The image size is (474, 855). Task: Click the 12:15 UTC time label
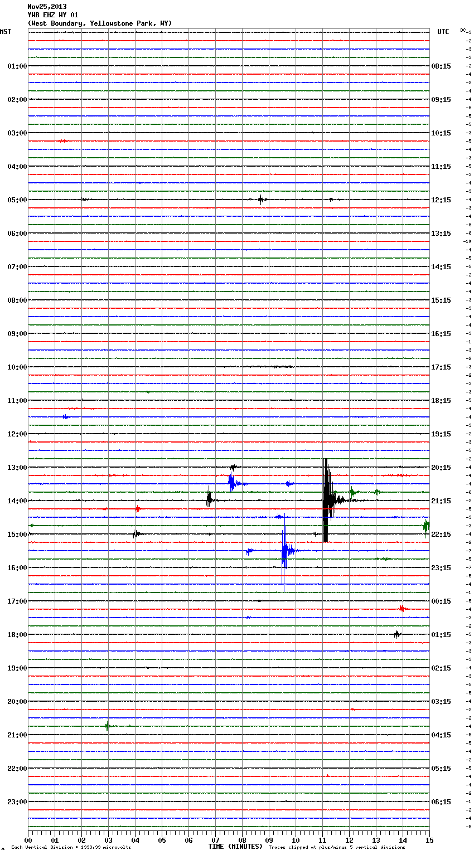point(441,200)
